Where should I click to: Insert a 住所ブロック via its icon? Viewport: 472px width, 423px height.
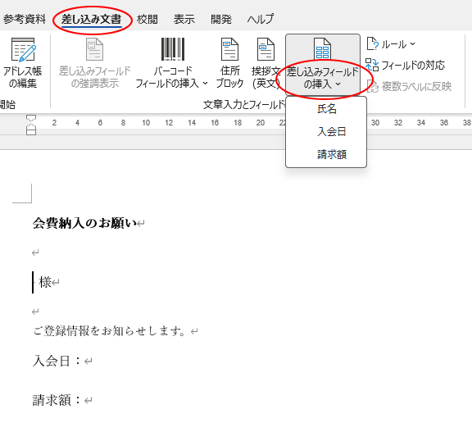pyautogui.click(x=229, y=49)
